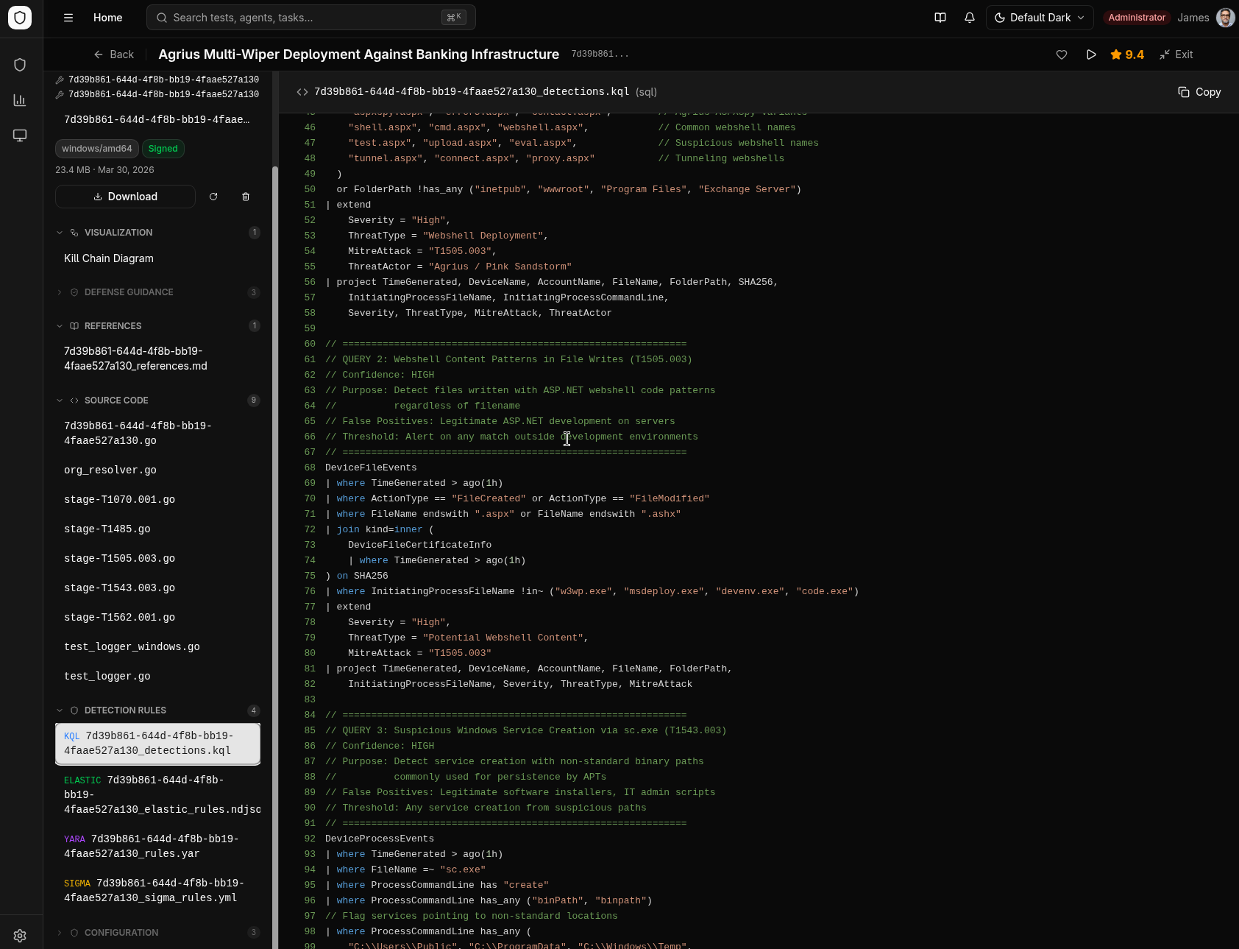Open test_logger_windows.go

pyautogui.click(x=157, y=646)
